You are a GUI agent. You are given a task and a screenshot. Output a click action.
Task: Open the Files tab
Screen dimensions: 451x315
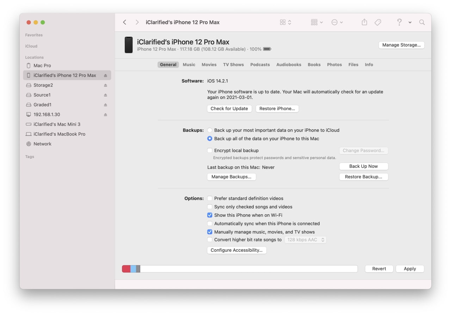click(x=353, y=65)
